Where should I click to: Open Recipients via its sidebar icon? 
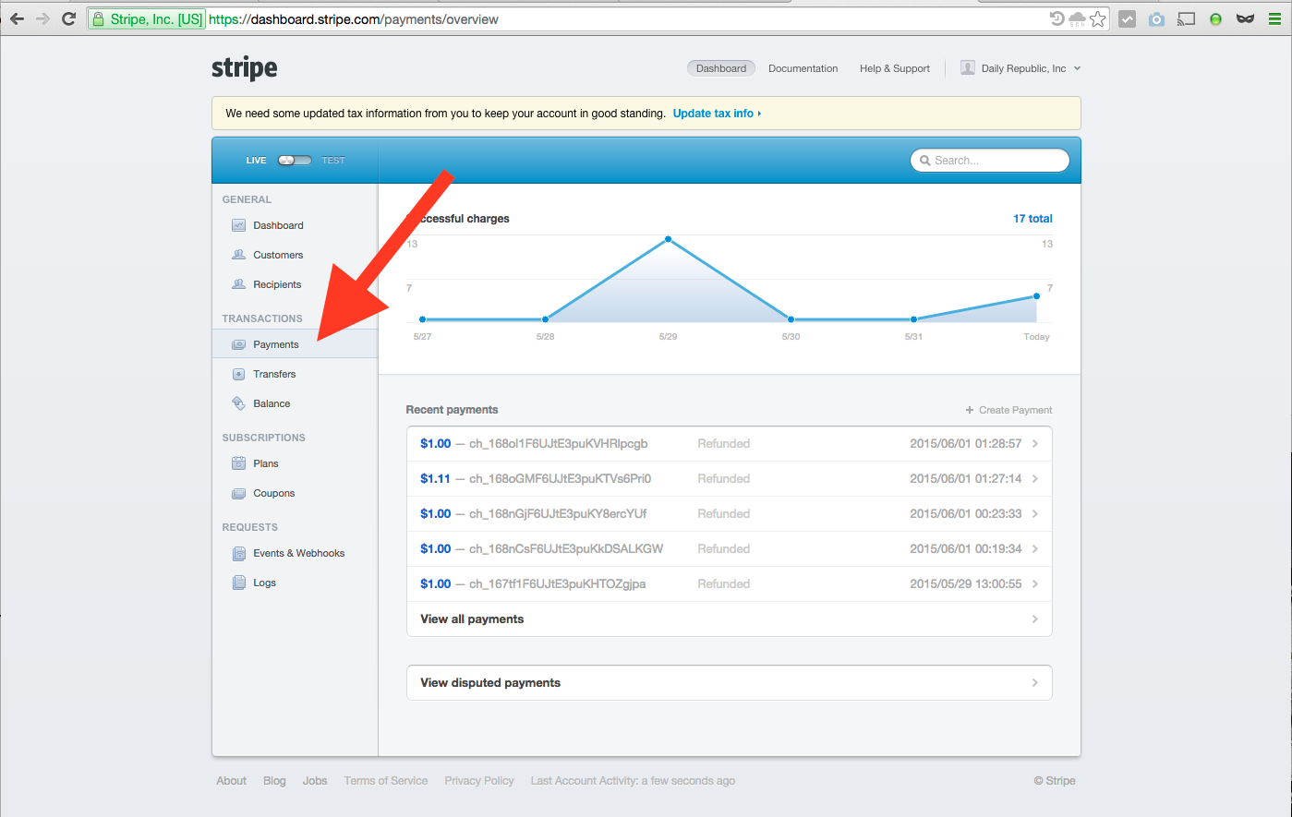[238, 284]
